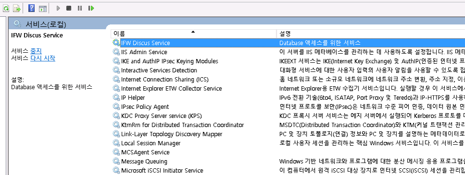Click the 중지 link to stop the service

pyautogui.click(x=36, y=51)
